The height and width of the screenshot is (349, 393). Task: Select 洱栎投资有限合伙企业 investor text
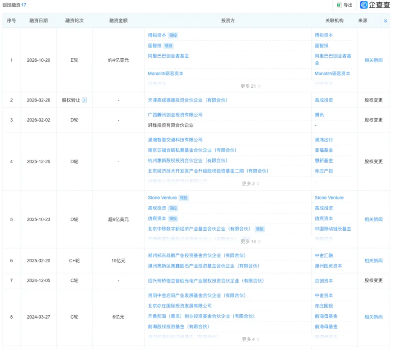170,125
